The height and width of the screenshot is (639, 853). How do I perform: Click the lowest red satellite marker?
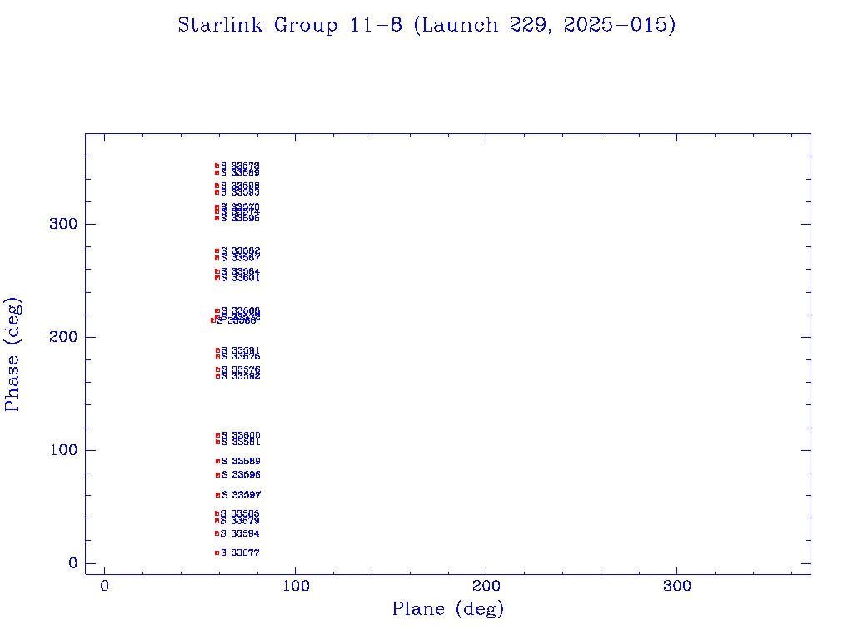[217, 552]
